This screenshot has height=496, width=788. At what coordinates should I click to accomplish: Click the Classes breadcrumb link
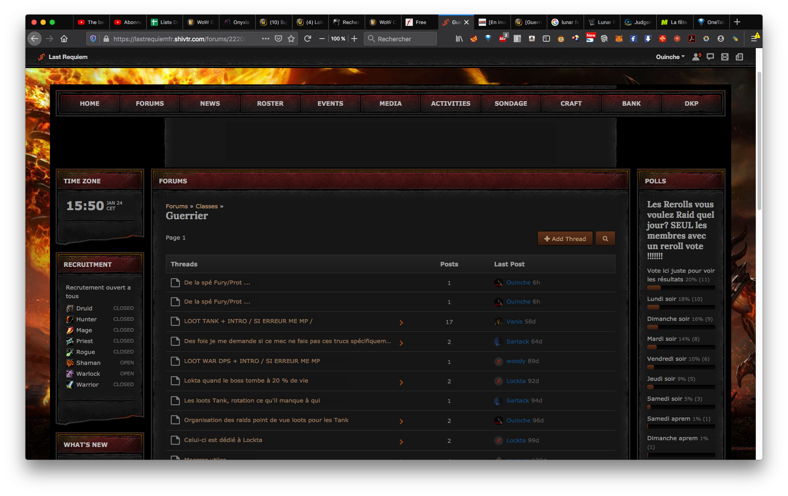pos(207,206)
